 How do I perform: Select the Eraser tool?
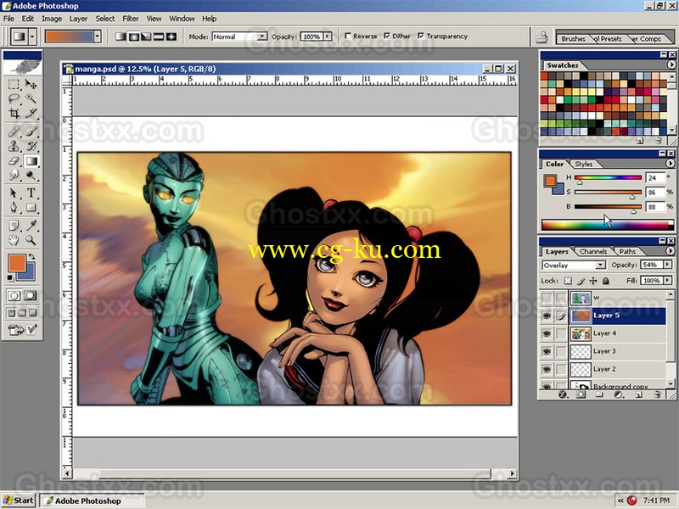point(14,160)
